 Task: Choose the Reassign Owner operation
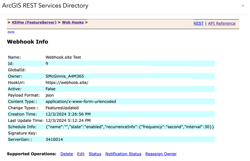[161, 154]
